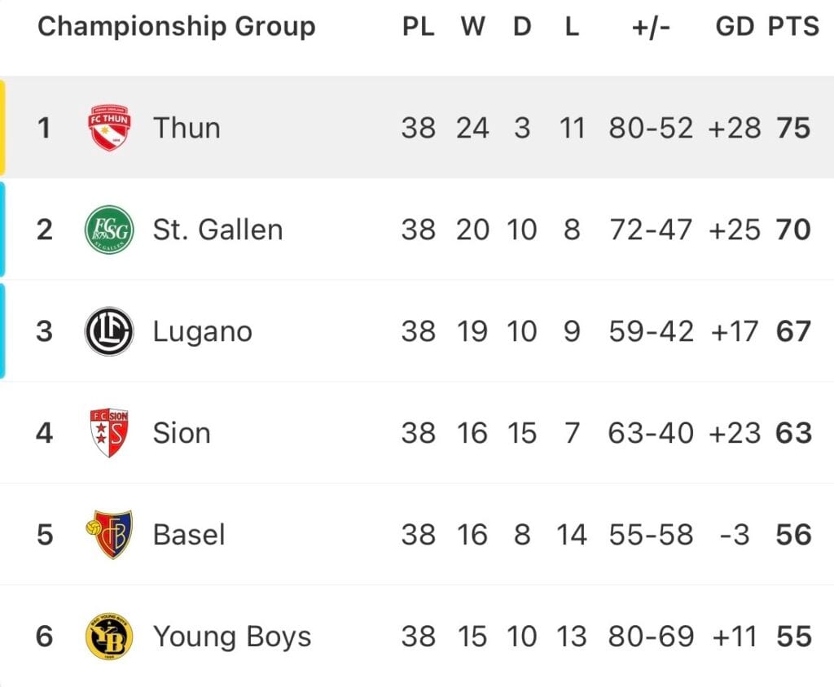Open the Thun team name

[x=187, y=128]
